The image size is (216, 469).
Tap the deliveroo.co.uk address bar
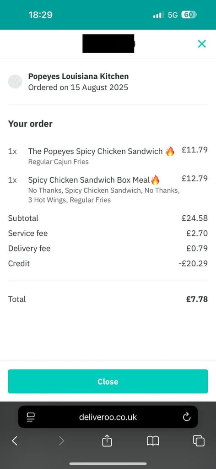[108, 417]
